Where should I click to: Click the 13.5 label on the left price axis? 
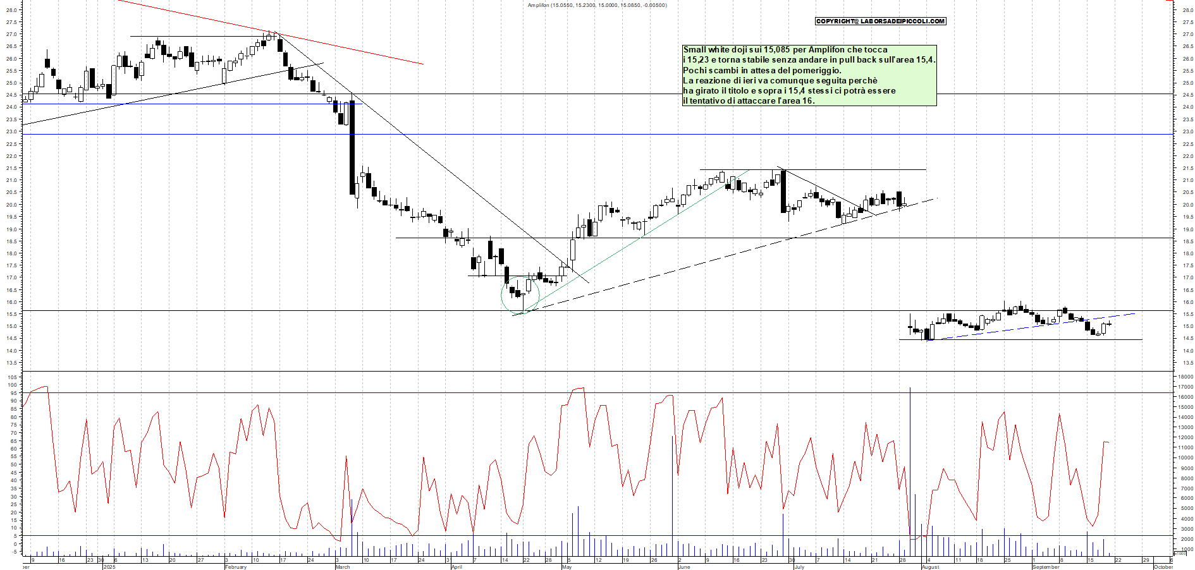pos(11,363)
